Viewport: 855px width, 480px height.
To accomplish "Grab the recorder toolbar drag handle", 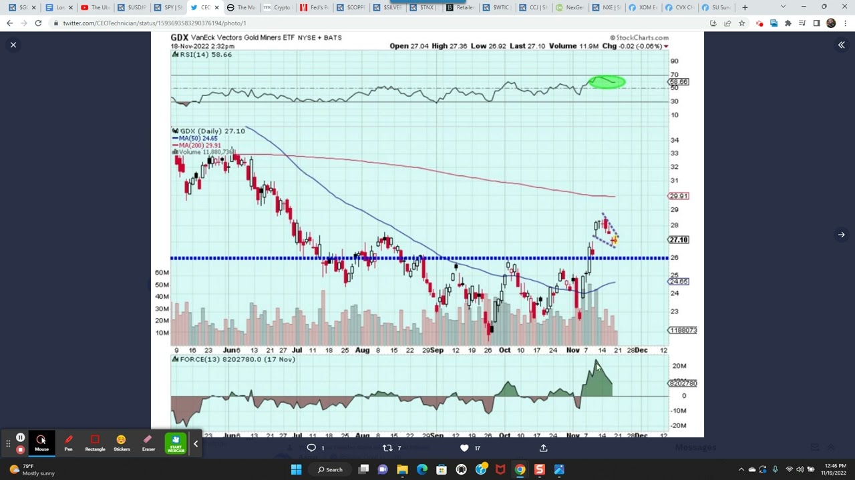I will (x=8, y=443).
